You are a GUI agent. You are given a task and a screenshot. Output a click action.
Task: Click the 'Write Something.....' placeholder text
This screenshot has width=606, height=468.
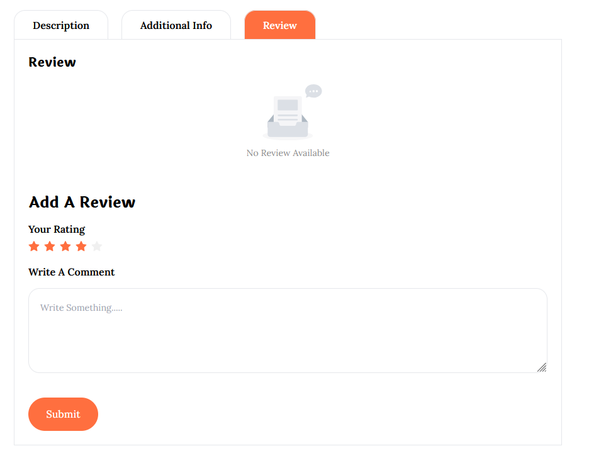81,308
